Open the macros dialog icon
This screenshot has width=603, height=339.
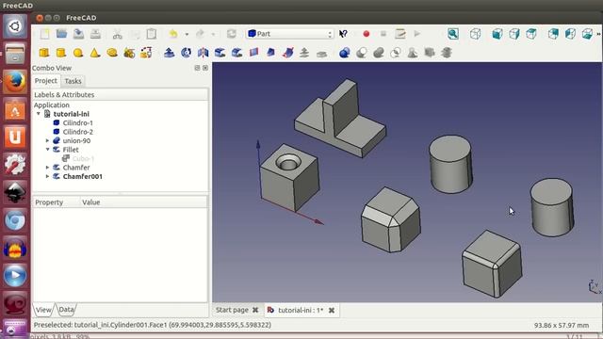400,34
